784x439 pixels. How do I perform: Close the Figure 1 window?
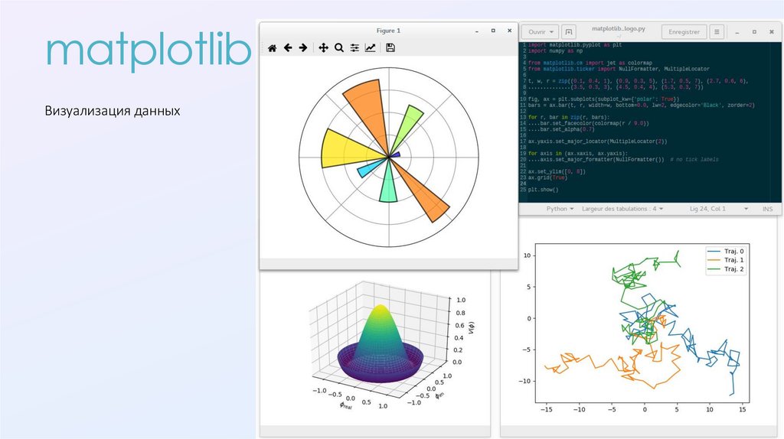click(x=509, y=31)
